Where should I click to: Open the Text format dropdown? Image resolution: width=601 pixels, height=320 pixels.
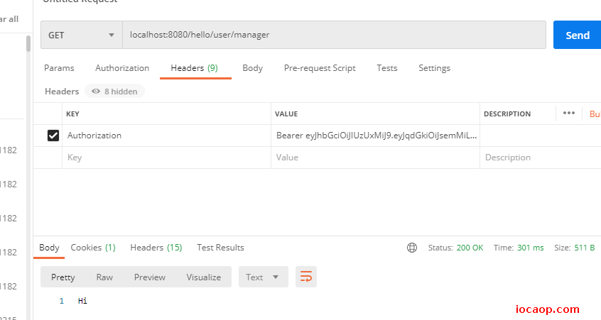point(264,277)
